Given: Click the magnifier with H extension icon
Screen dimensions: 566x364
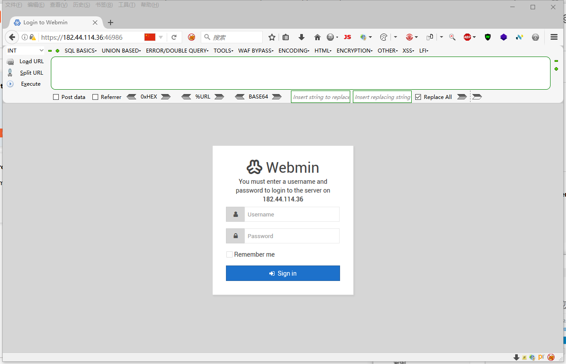Looking at the screenshot, I should pyautogui.click(x=452, y=37).
